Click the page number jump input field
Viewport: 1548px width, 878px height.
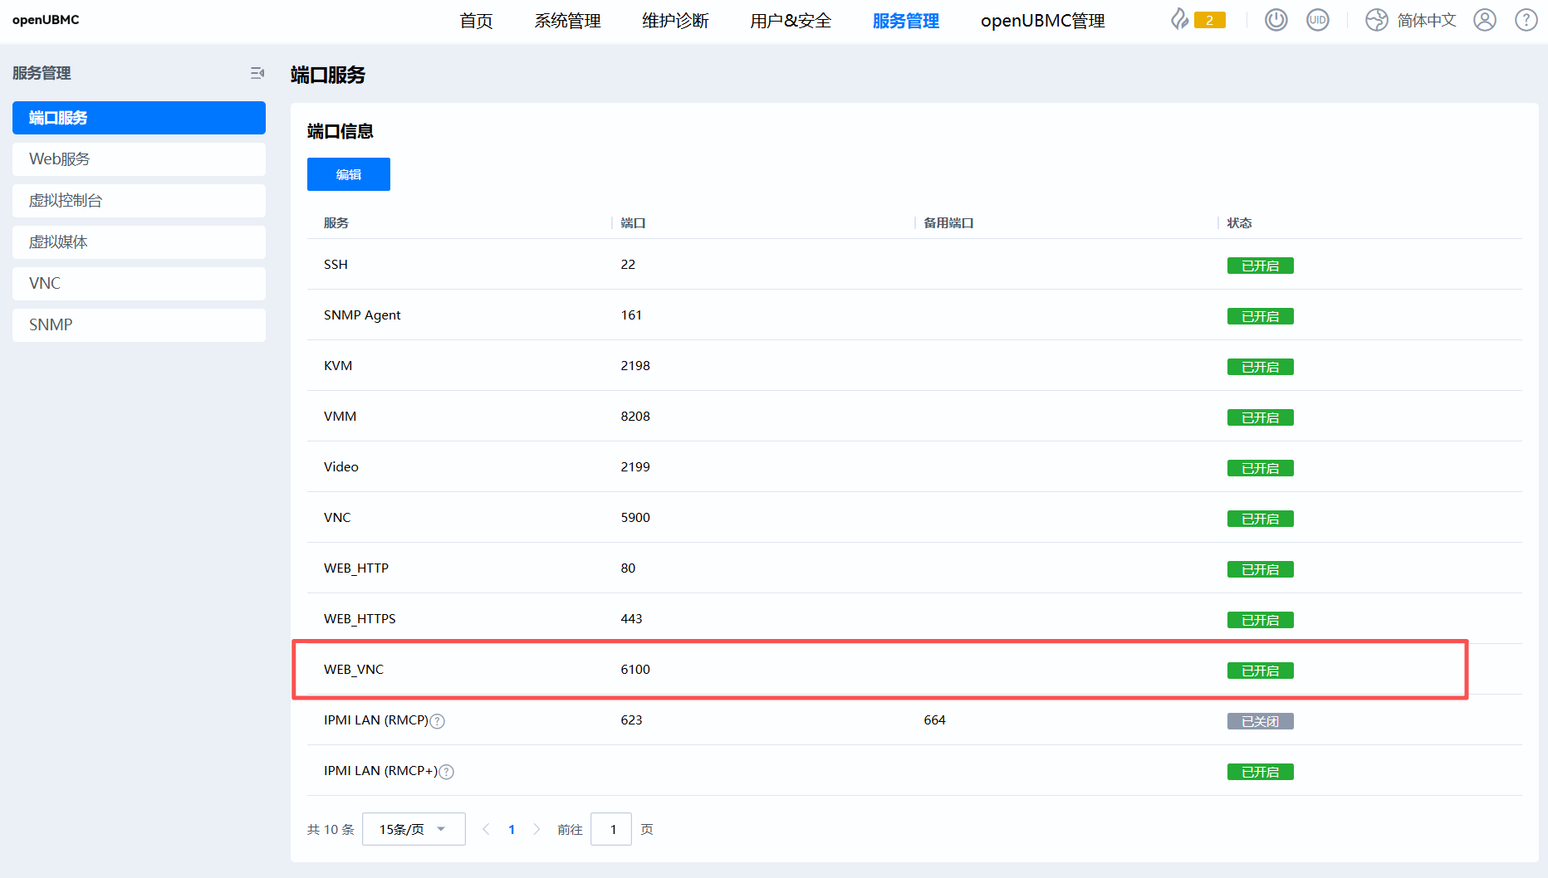click(x=611, y=829)
